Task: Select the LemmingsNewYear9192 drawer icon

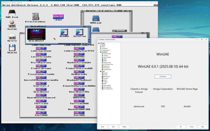Action: (x=79, y=48)
